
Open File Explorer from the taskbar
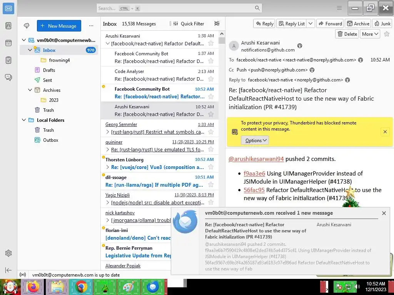pos(57,287)
